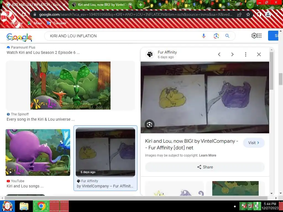Open the Learn More copyright link

[208, 155]
